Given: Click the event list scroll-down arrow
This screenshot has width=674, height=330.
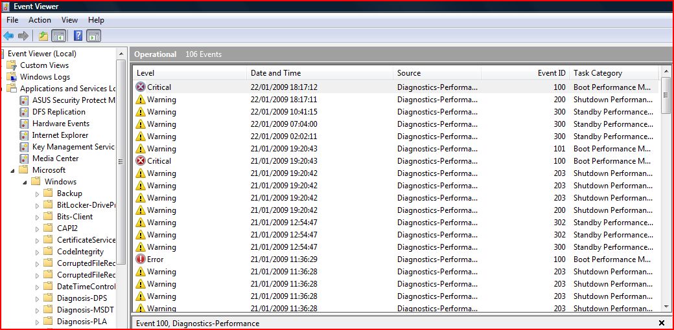Looking at the screenshot, I should (x=666, y=307).
